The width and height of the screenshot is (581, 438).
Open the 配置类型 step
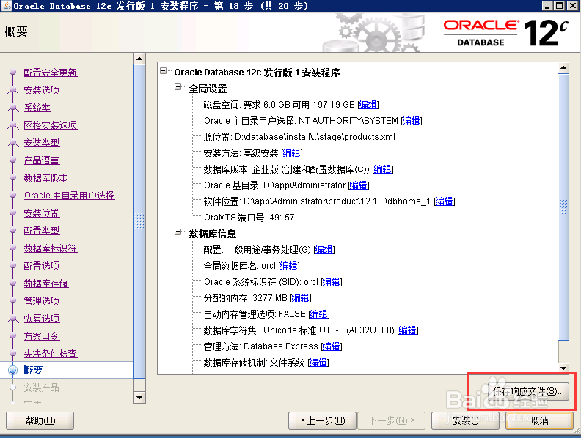[42, 231]
